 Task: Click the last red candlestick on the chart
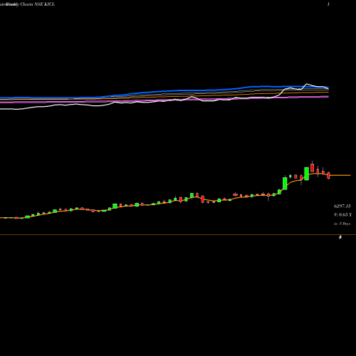(328, 175)
